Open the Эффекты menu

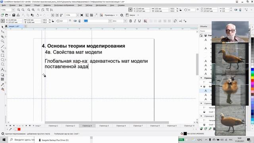(47, 5)
